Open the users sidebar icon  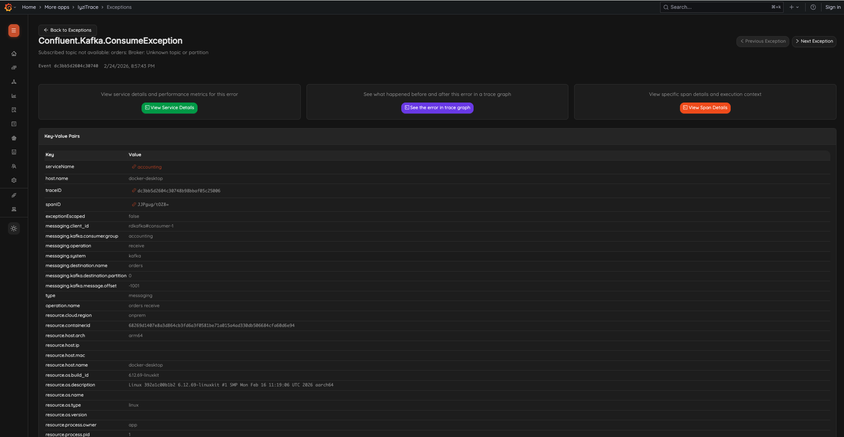coord(14,166)
